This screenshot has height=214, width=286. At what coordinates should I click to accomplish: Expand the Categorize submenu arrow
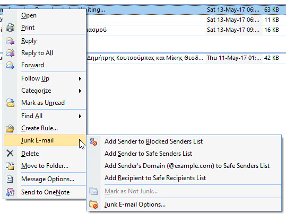pyautogui.click(x=80, y=91)
